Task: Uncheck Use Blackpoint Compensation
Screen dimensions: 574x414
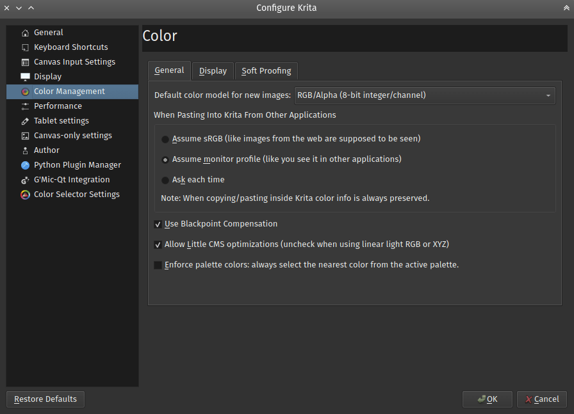Action: coord(158,224)
